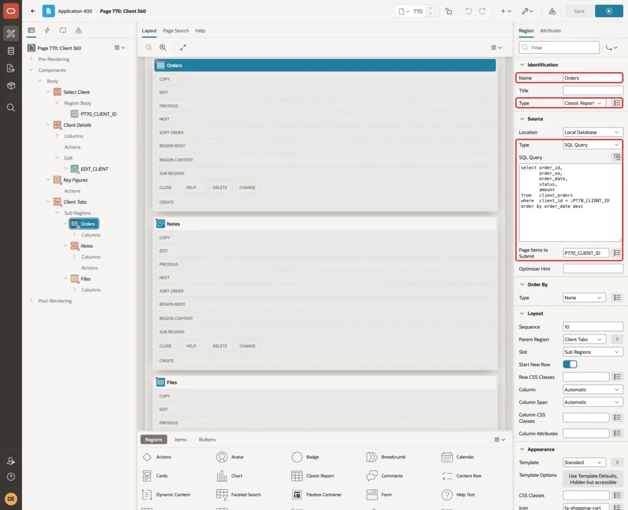Redo the last change

coord(482,11)
